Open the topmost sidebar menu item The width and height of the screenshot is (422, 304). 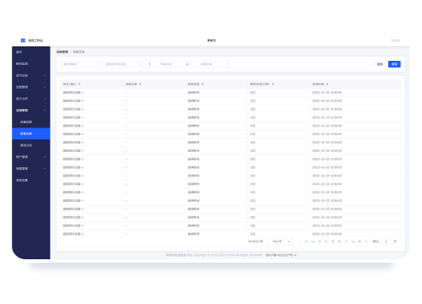click(31, 52)
